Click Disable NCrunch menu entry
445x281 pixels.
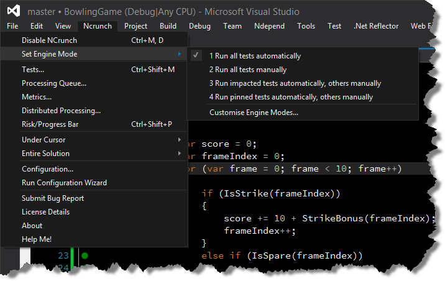point(50,40)
